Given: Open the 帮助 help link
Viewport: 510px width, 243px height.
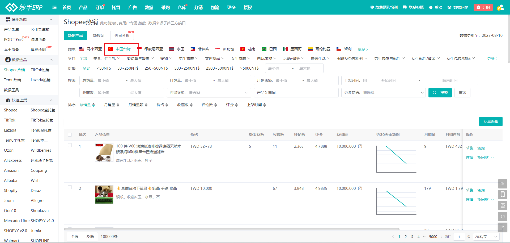Looking at the screenshot, I should pyautogui.click(x=436, y=7).
